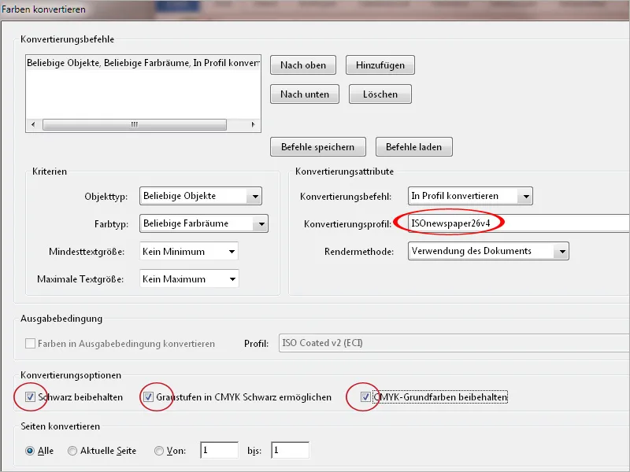Click the list's left scroll arrow
630x472 pixels.
pyautogui.click(x=33, y=124)
